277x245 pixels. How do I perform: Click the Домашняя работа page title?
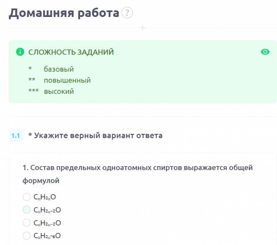[x=64, y=13]
